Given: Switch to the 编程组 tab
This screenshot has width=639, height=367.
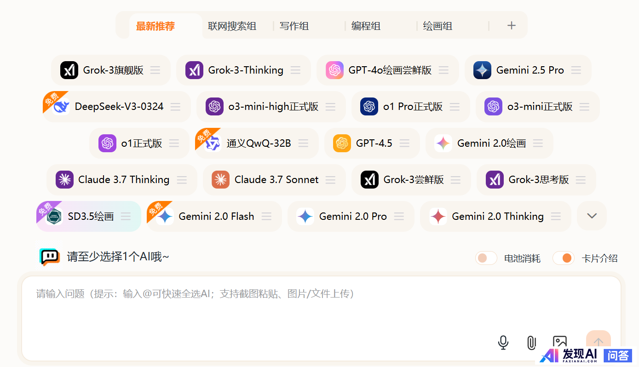Looking at the screenshot, I should 366,26.
